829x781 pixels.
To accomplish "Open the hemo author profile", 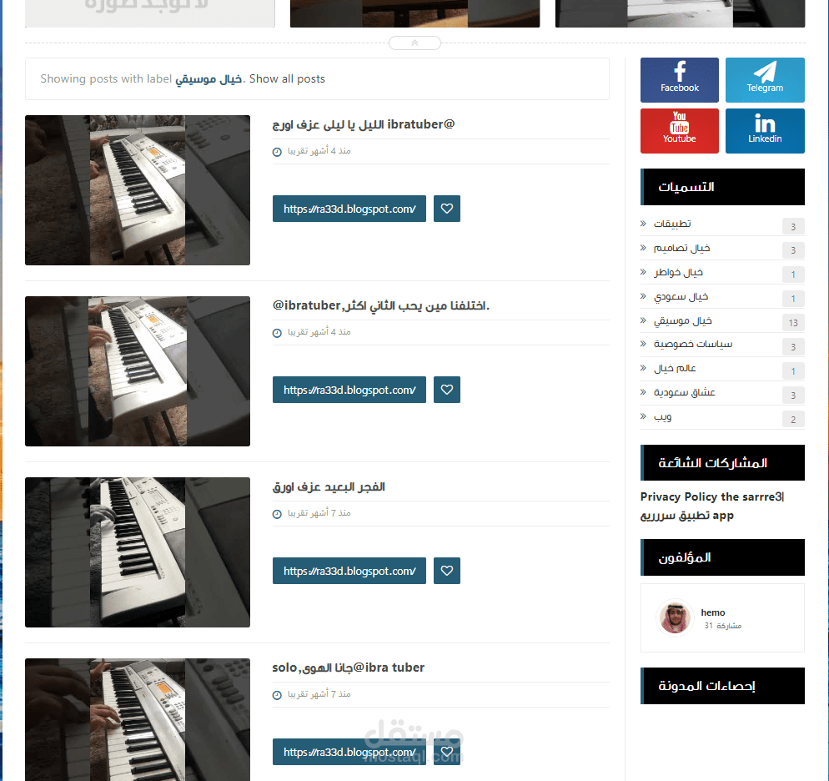I will (713, 612).
